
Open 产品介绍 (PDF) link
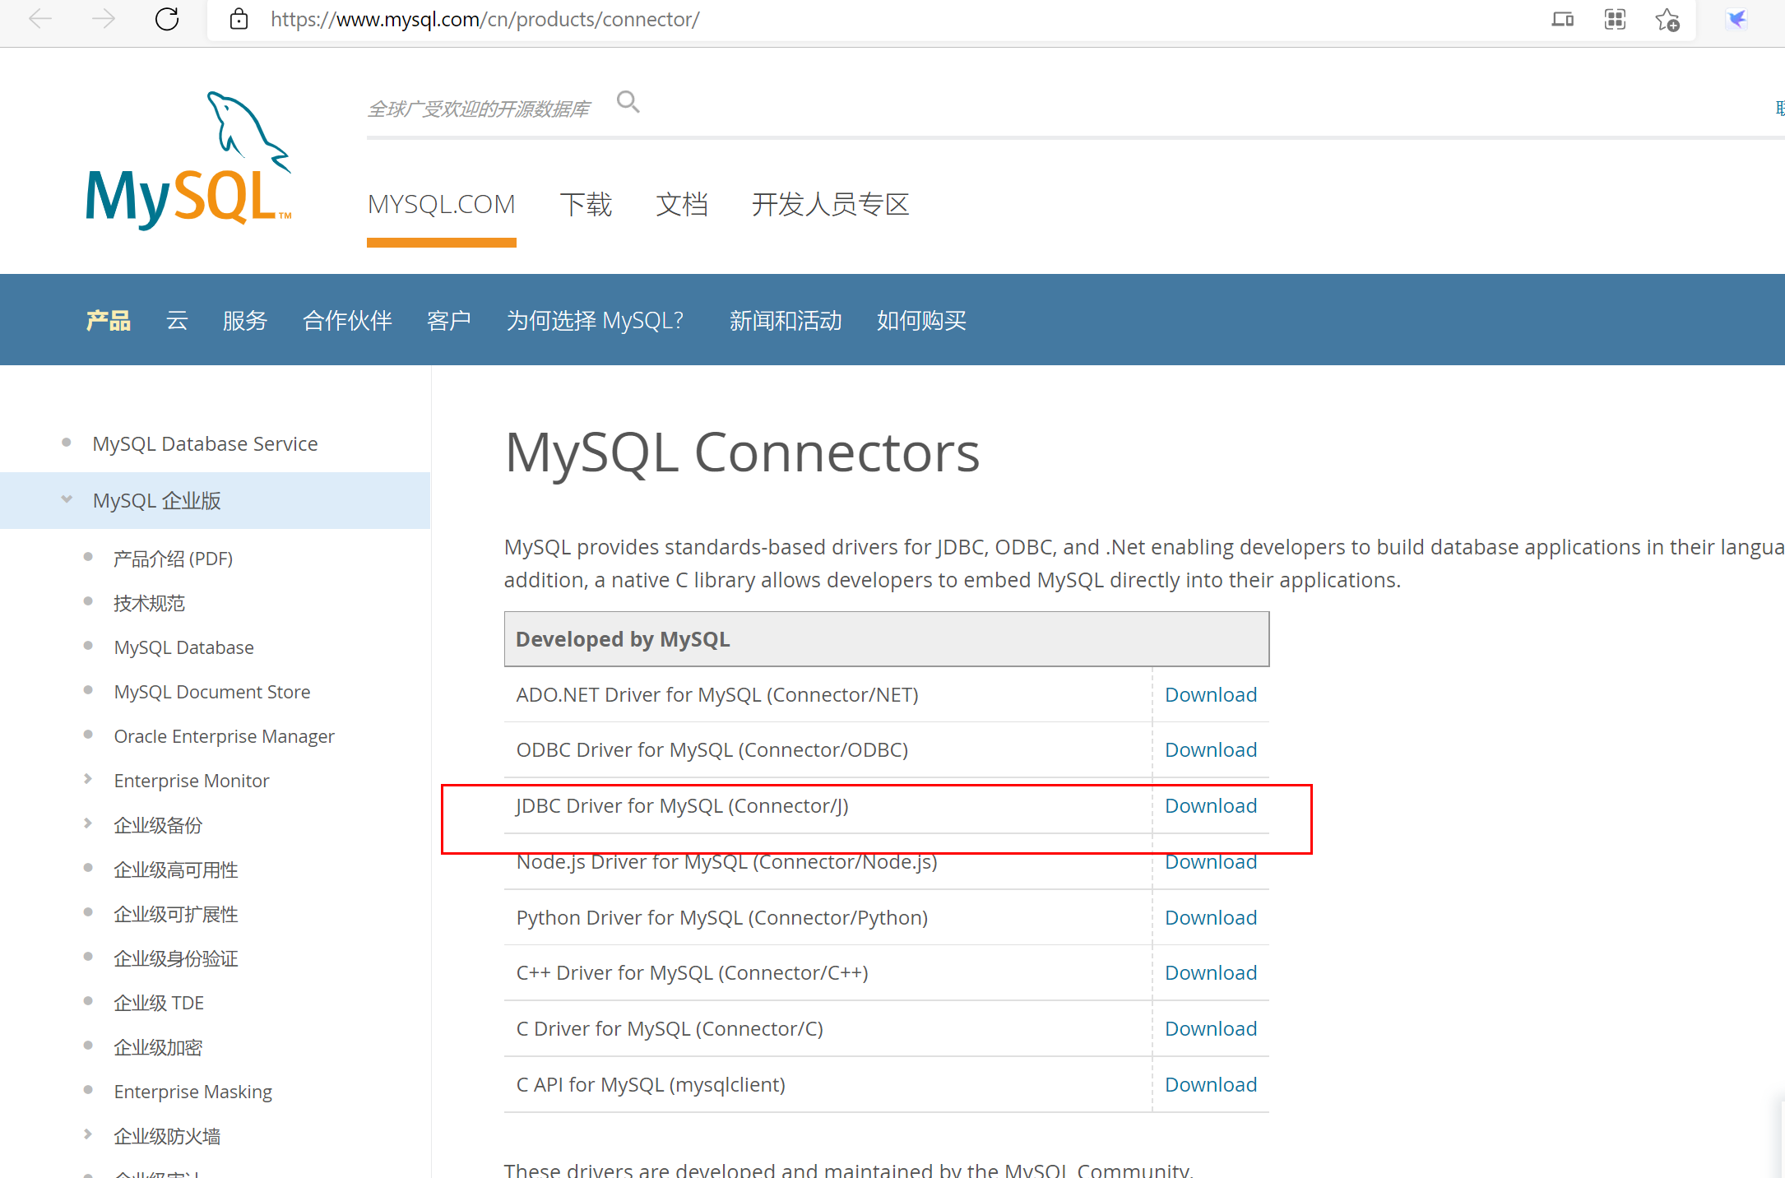click(x=173, y=559)
